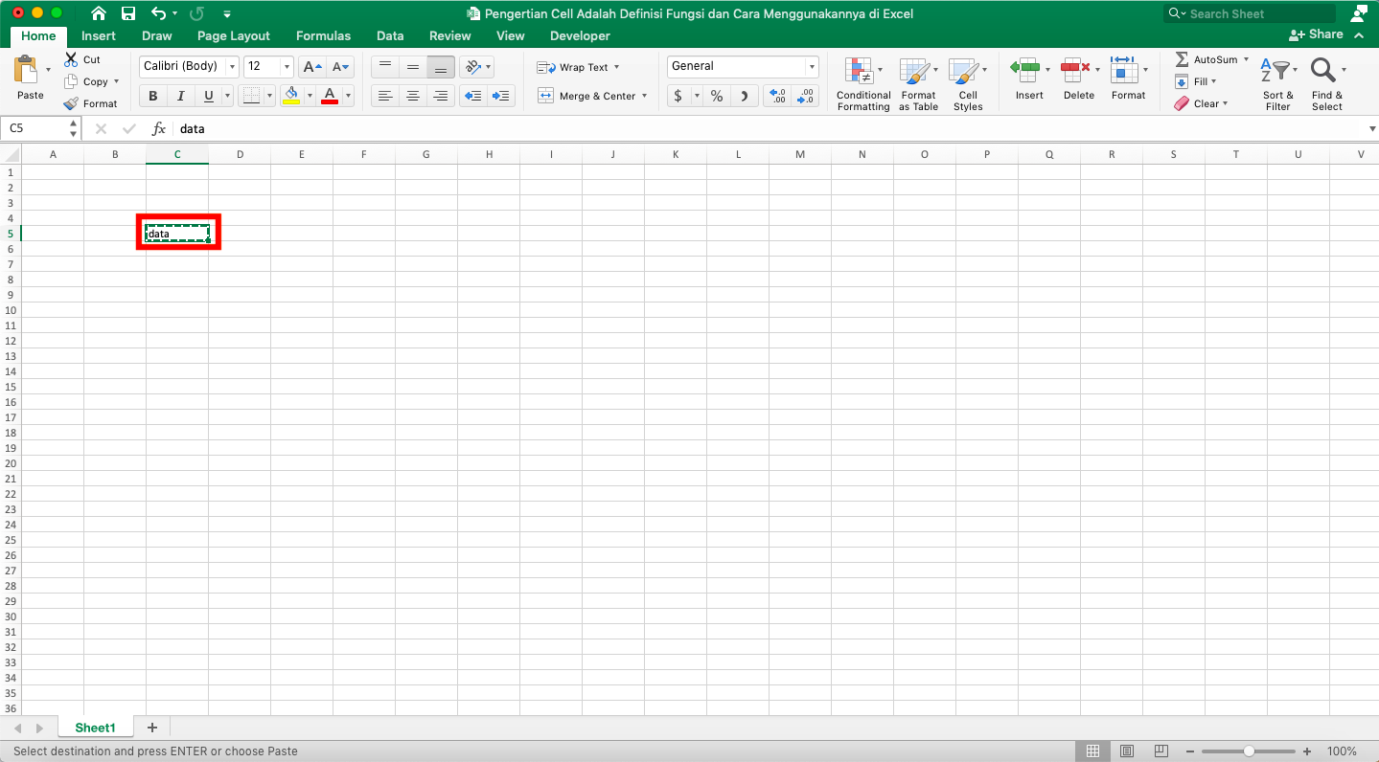Click the decrease decimal icon
The image size is (1379, 762).
point(806,96)
